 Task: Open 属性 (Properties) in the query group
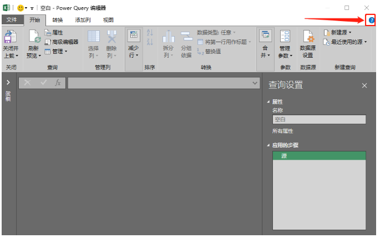(x=54, y=33)
